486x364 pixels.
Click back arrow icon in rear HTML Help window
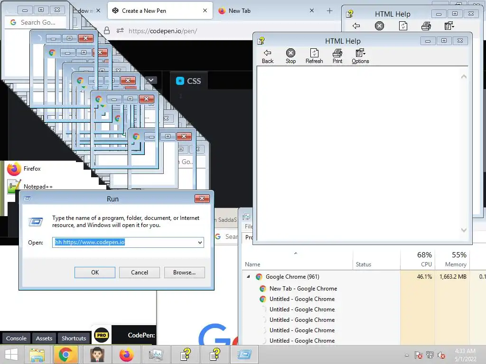pos(356,26)
